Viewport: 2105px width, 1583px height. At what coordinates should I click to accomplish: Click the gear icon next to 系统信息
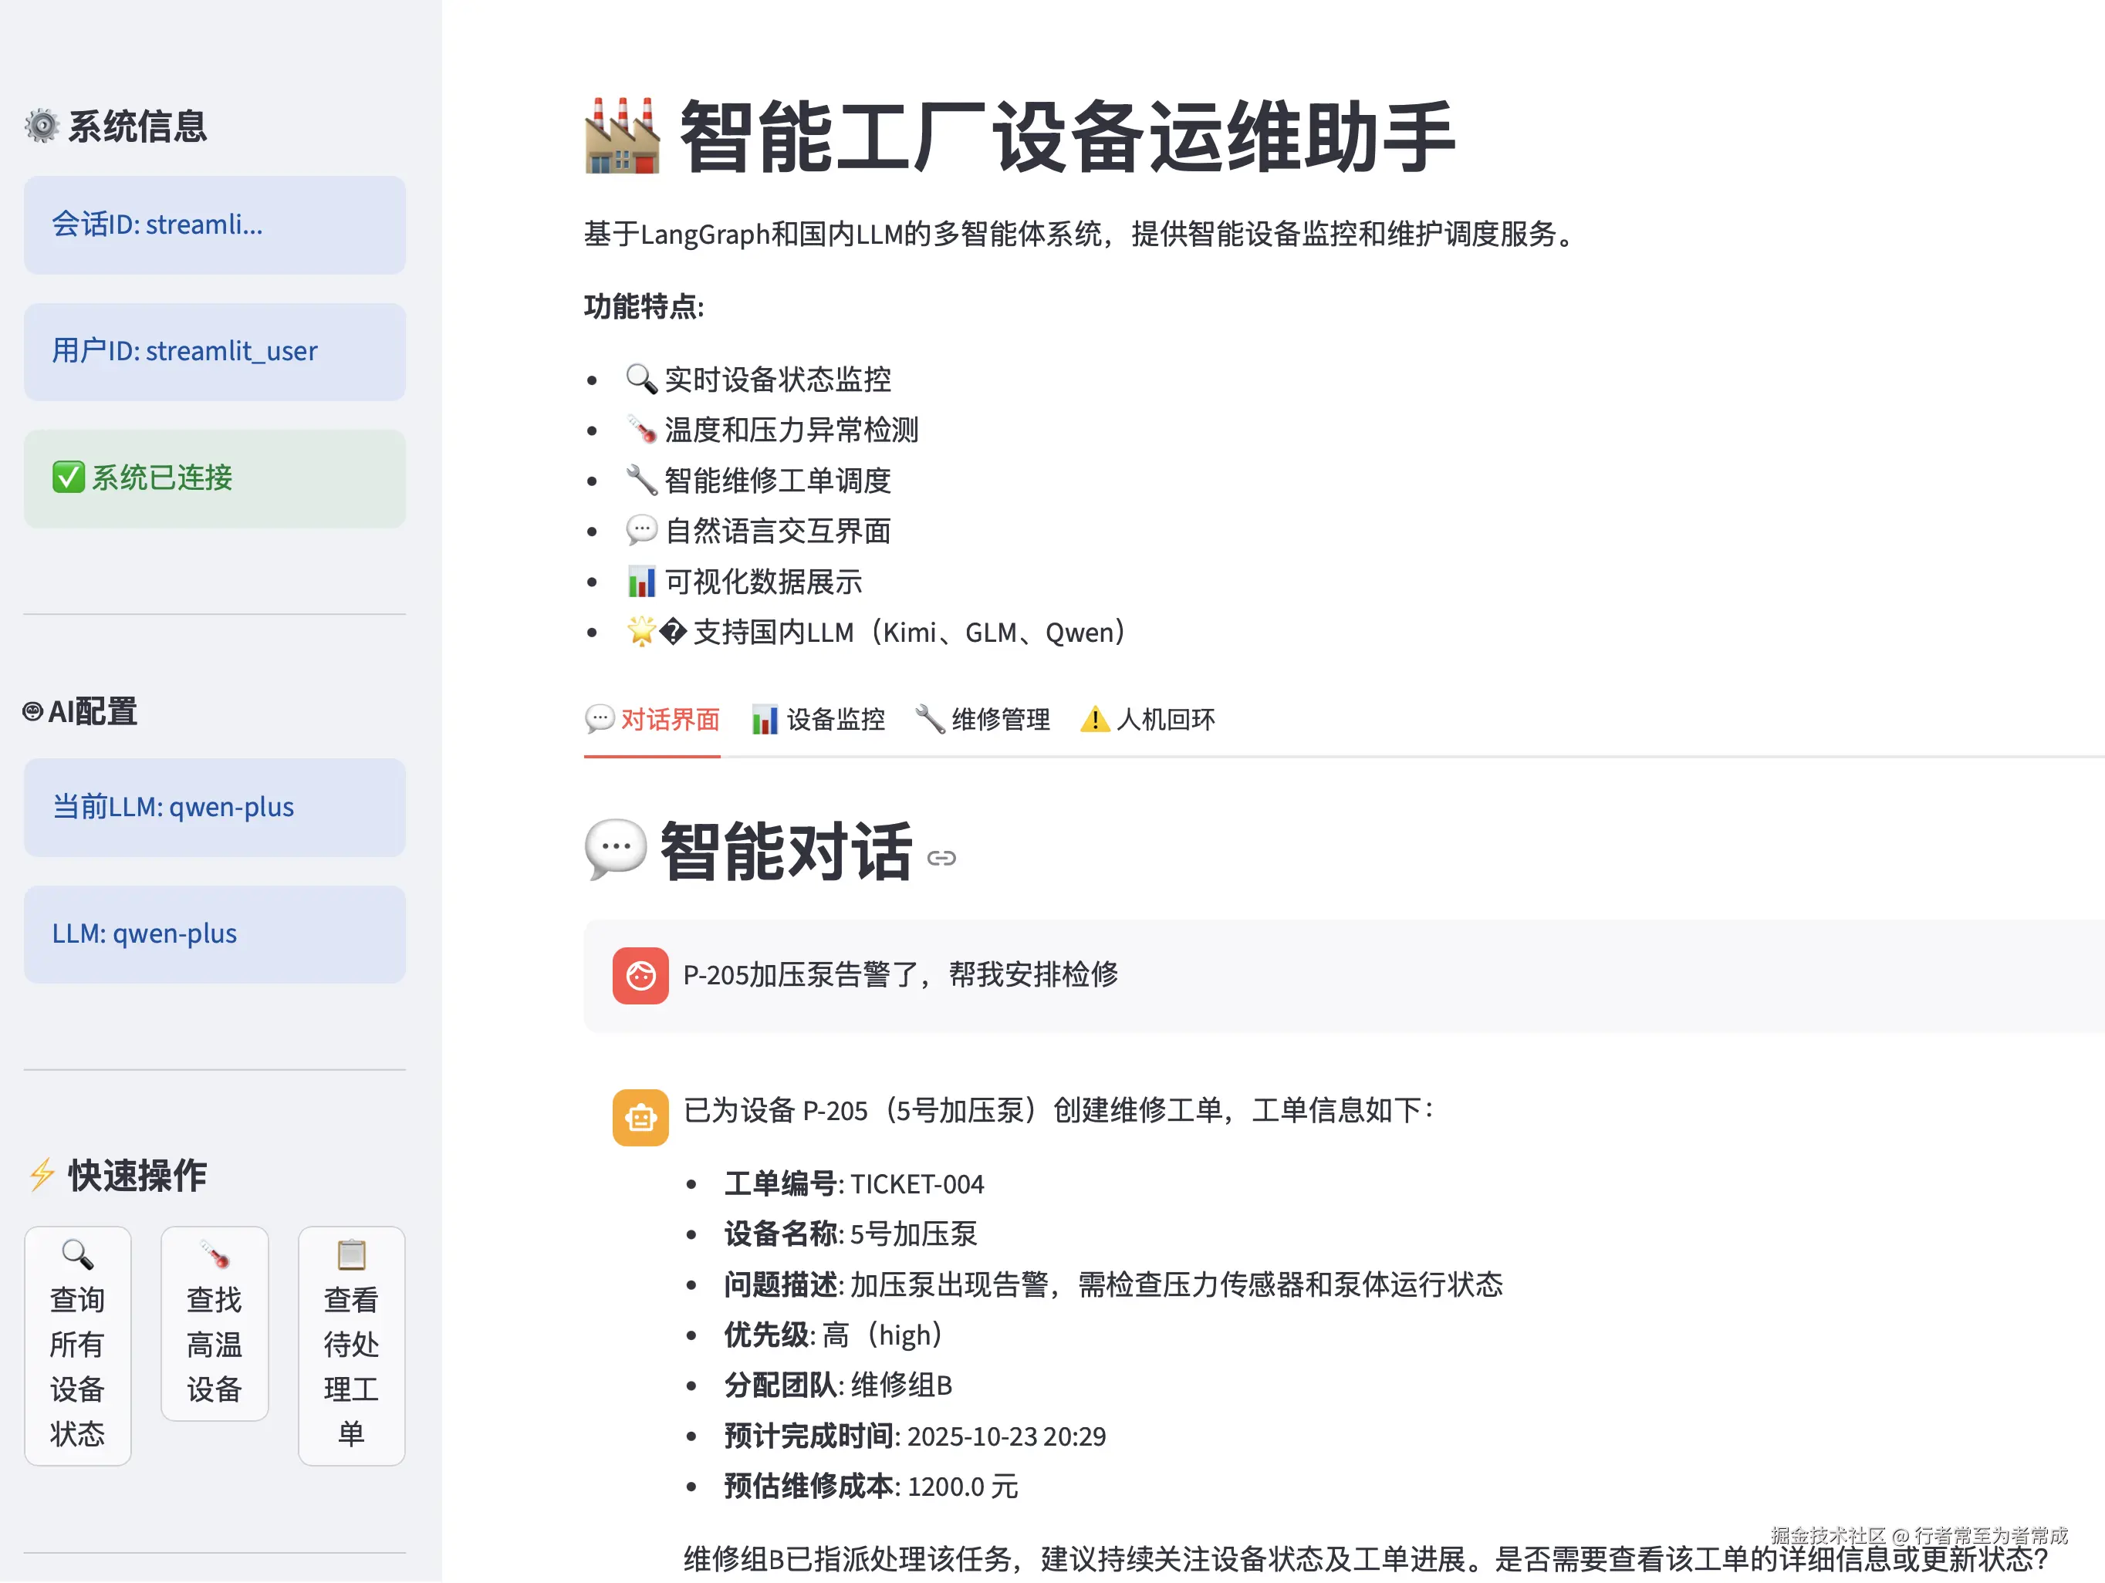point(42,126)
